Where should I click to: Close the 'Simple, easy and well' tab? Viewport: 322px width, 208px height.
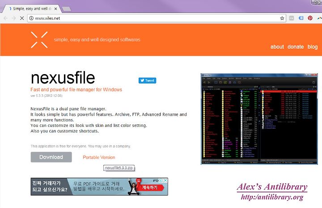55,9
